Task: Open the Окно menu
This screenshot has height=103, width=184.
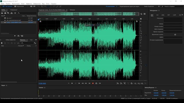Action: pos(48,4)
